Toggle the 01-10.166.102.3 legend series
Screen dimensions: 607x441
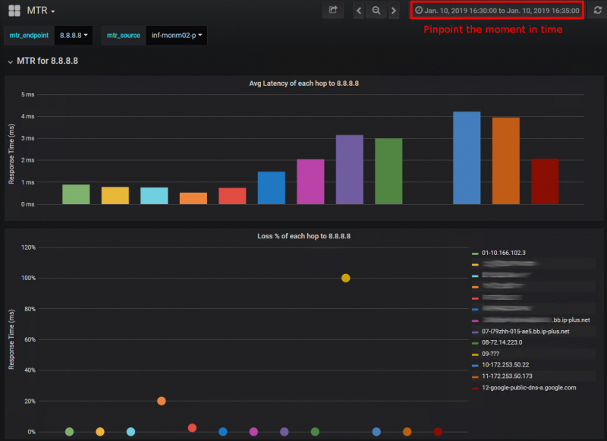pyautogui.click(x=503, y=253)
